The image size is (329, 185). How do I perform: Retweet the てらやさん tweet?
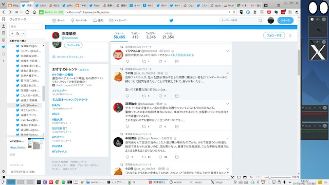(144, 62)
